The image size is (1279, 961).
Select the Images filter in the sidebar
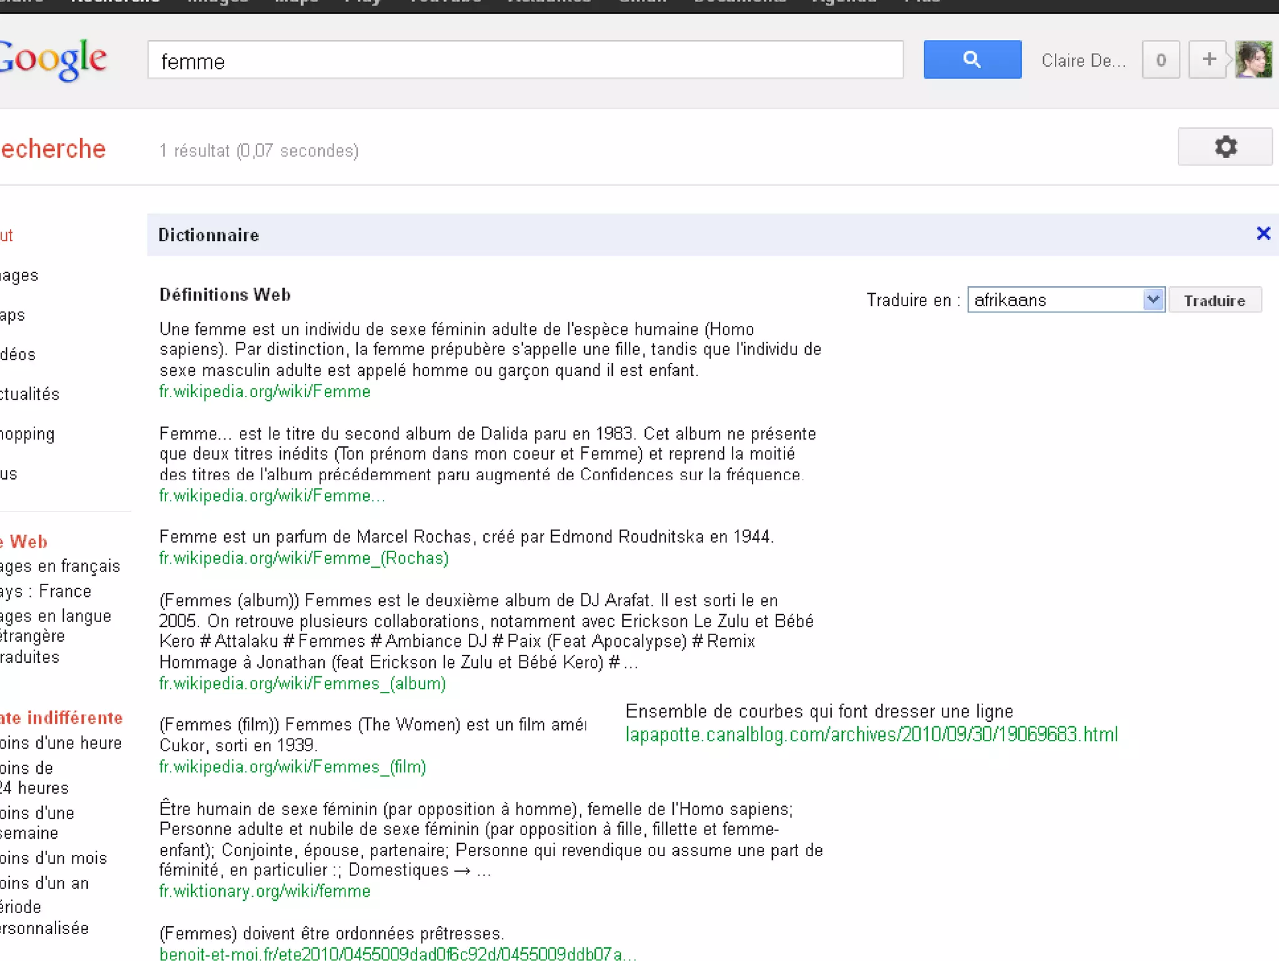[x=19, y=275]
